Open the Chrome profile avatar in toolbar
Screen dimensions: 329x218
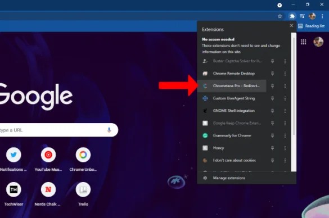point(312,16)
